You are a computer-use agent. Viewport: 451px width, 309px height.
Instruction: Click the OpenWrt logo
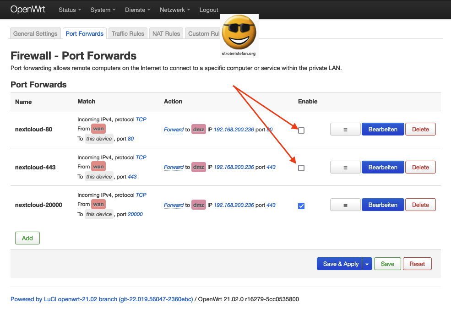point(28,9)
